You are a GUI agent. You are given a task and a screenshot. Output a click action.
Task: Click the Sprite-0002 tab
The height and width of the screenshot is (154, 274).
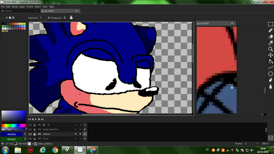point(216,23)
